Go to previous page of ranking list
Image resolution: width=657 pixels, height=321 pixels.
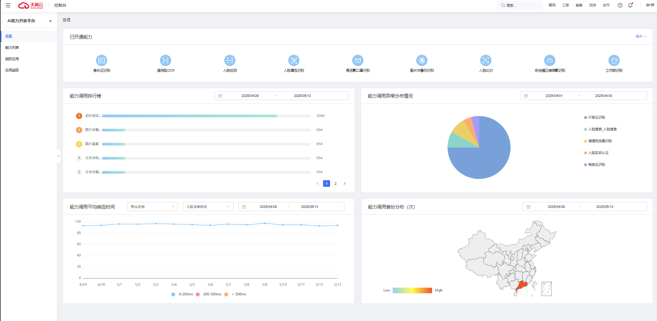point(317,184)
